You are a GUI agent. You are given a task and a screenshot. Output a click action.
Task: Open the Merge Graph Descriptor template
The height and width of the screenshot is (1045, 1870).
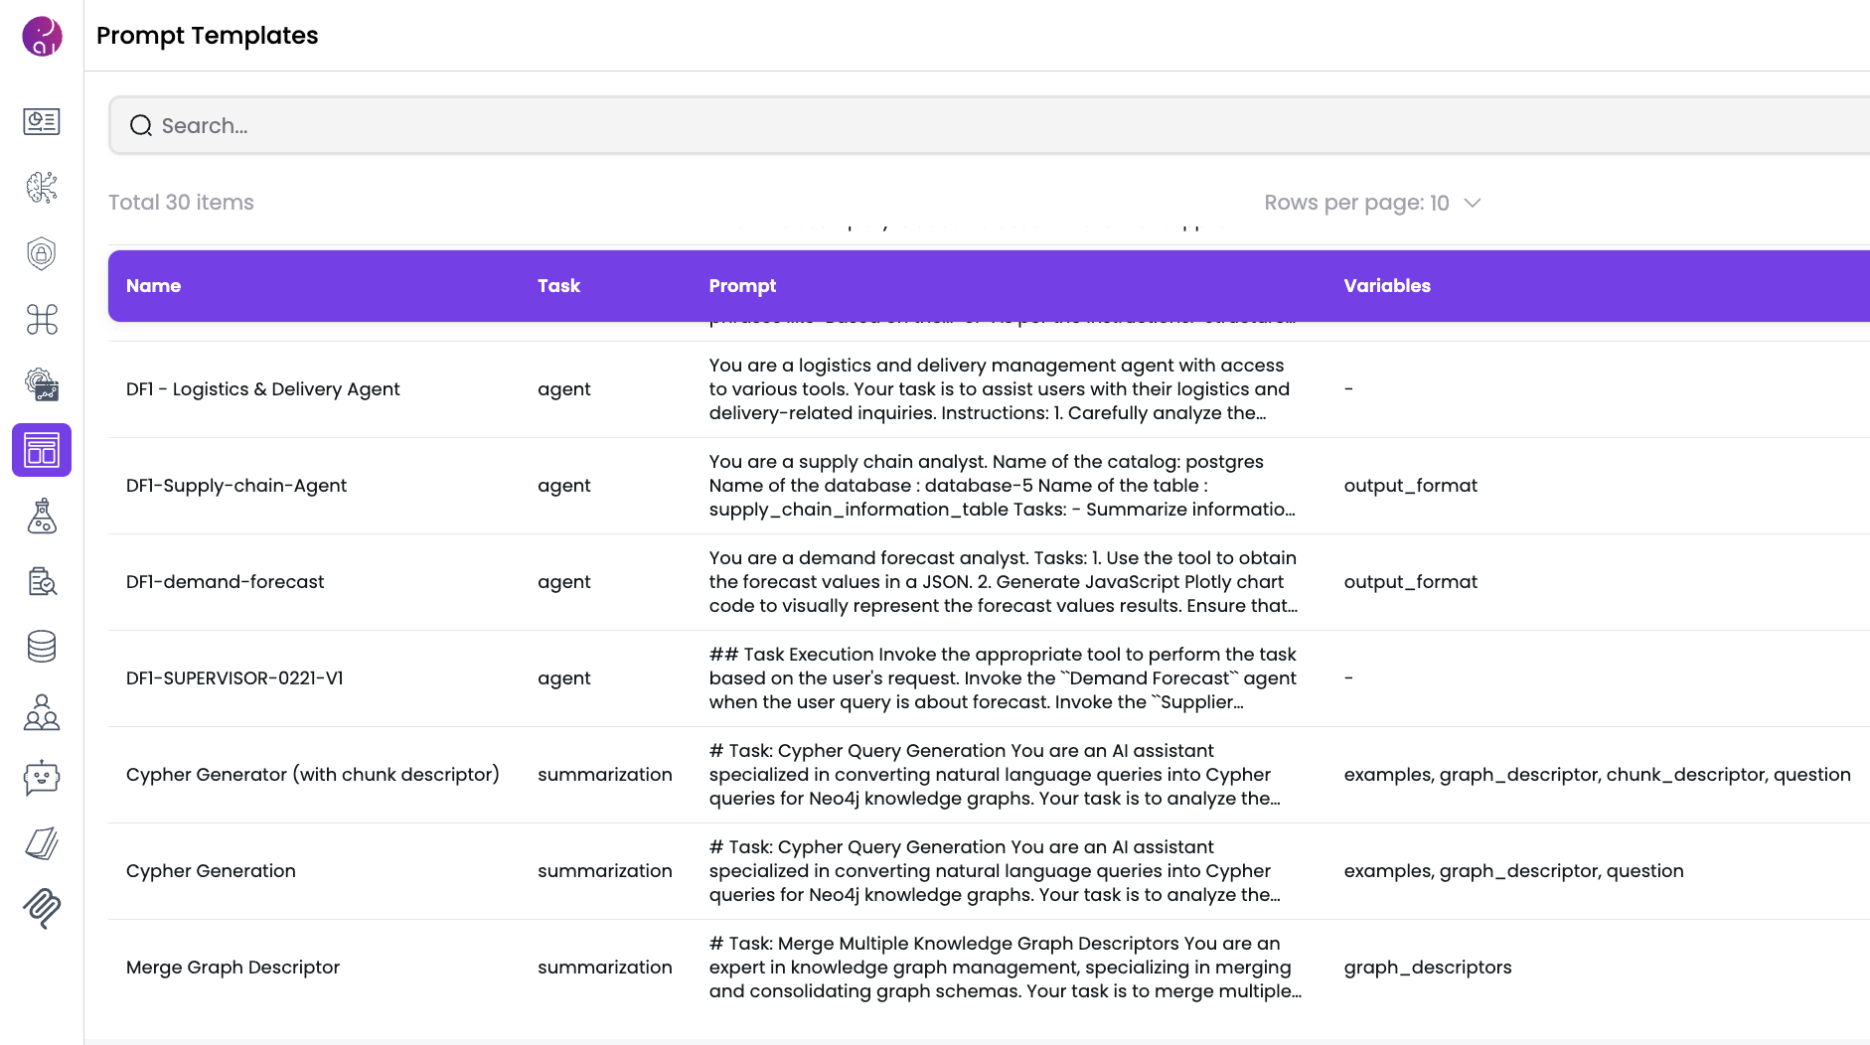pyautogui.click(x=233, y=968)
